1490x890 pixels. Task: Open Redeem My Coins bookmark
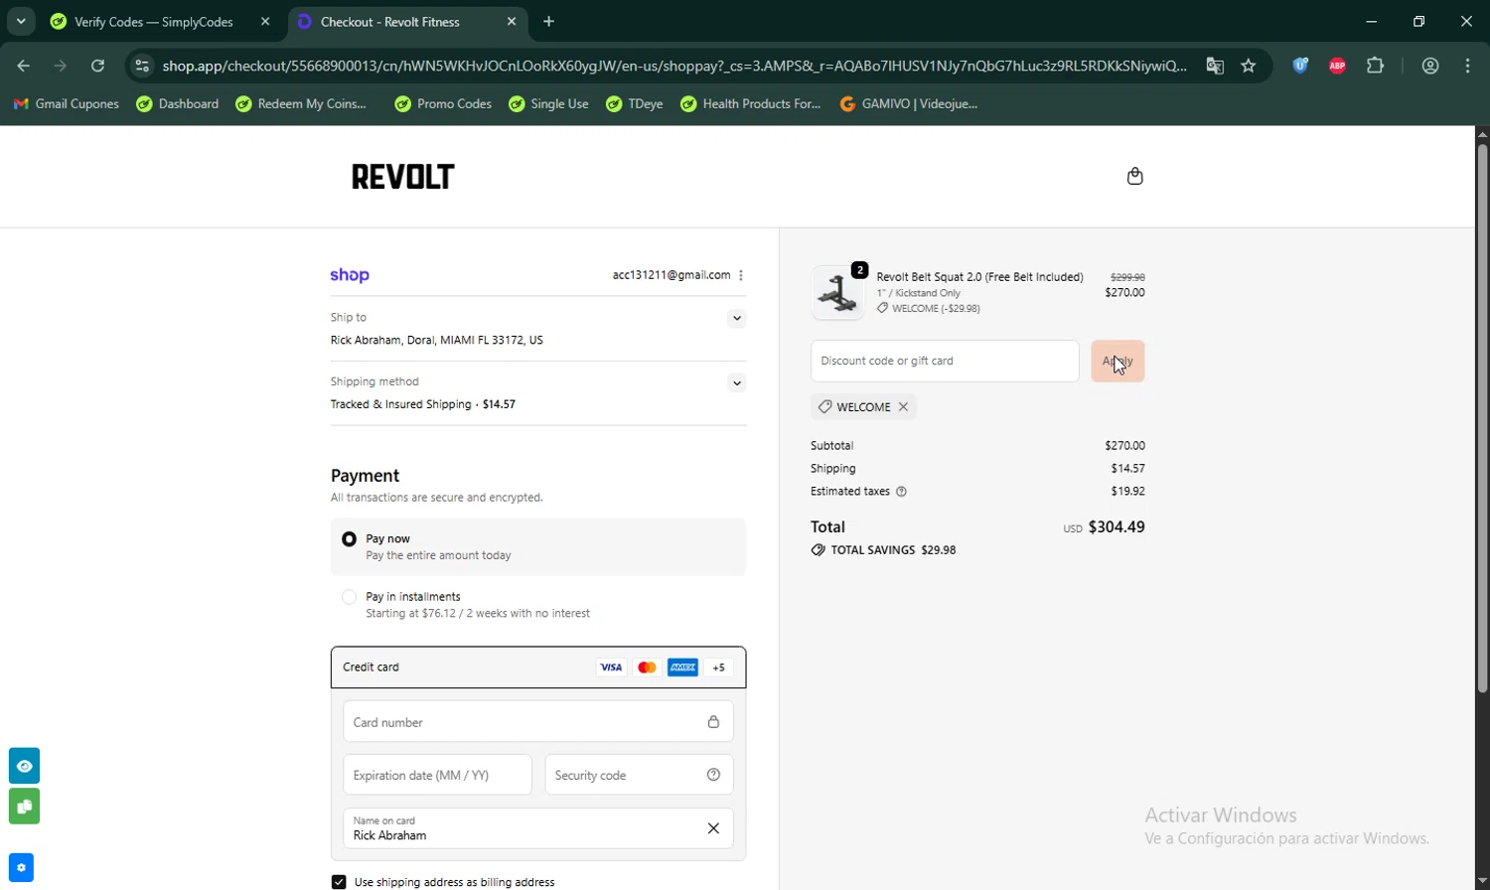click(x=301, y=103)
